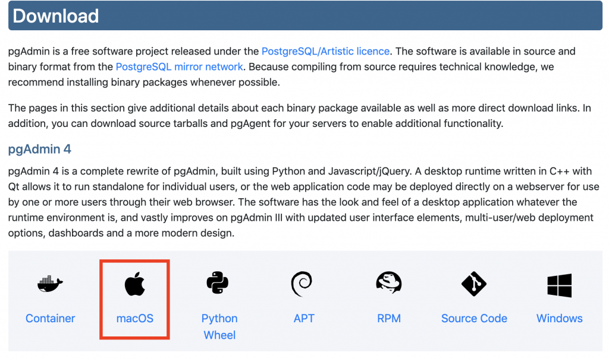Click the Python logo icon

coord(219,283)
